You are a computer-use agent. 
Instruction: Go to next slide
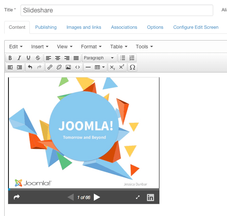[x=97, y=197]
